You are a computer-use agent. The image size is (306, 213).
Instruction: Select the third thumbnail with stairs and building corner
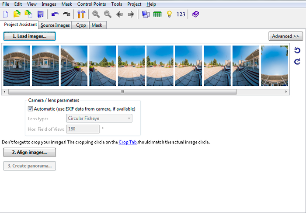coord(74,66)
